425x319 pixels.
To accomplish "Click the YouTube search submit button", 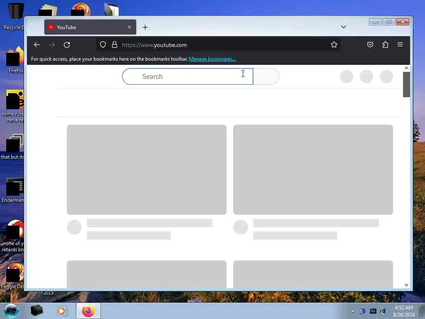I will pyautogui.click(x=266, y=76).
